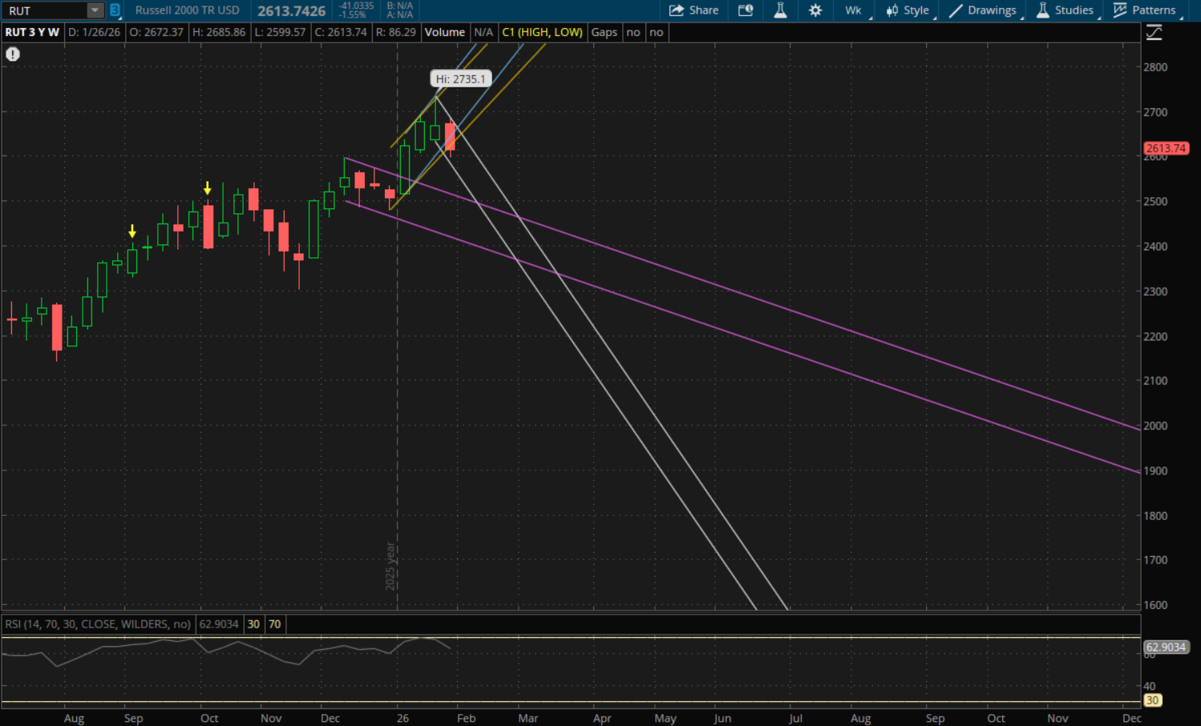Viewport: 1201px width, 726px height.
Task: Click the C1 (HIGH, LOW) study label
Action: pyautogui.click(x=542, y=32)
